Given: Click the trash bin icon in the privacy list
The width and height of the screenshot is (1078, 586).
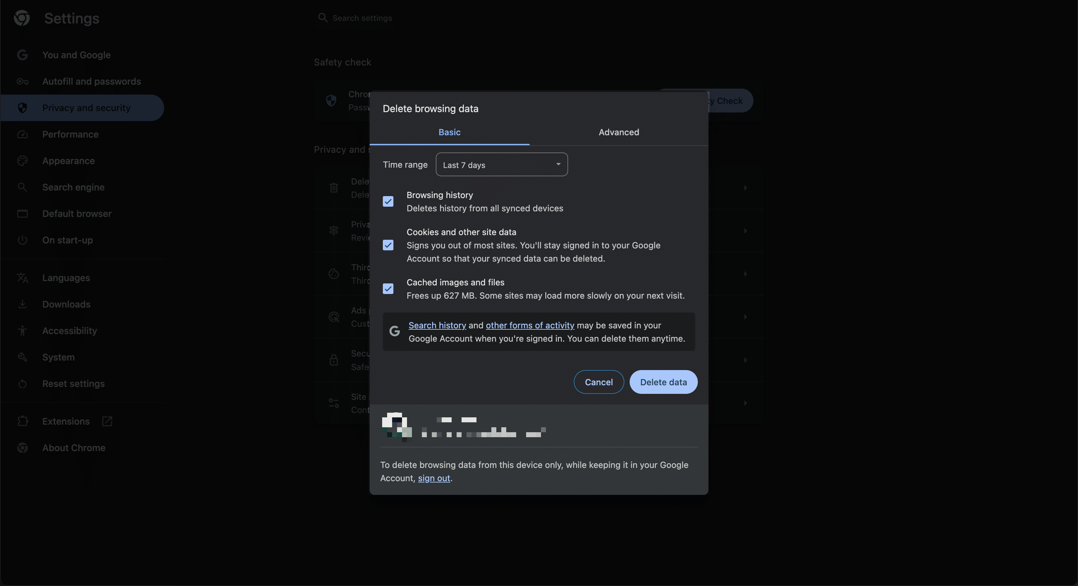Looking at the screenshot, I should pos(334,188).
